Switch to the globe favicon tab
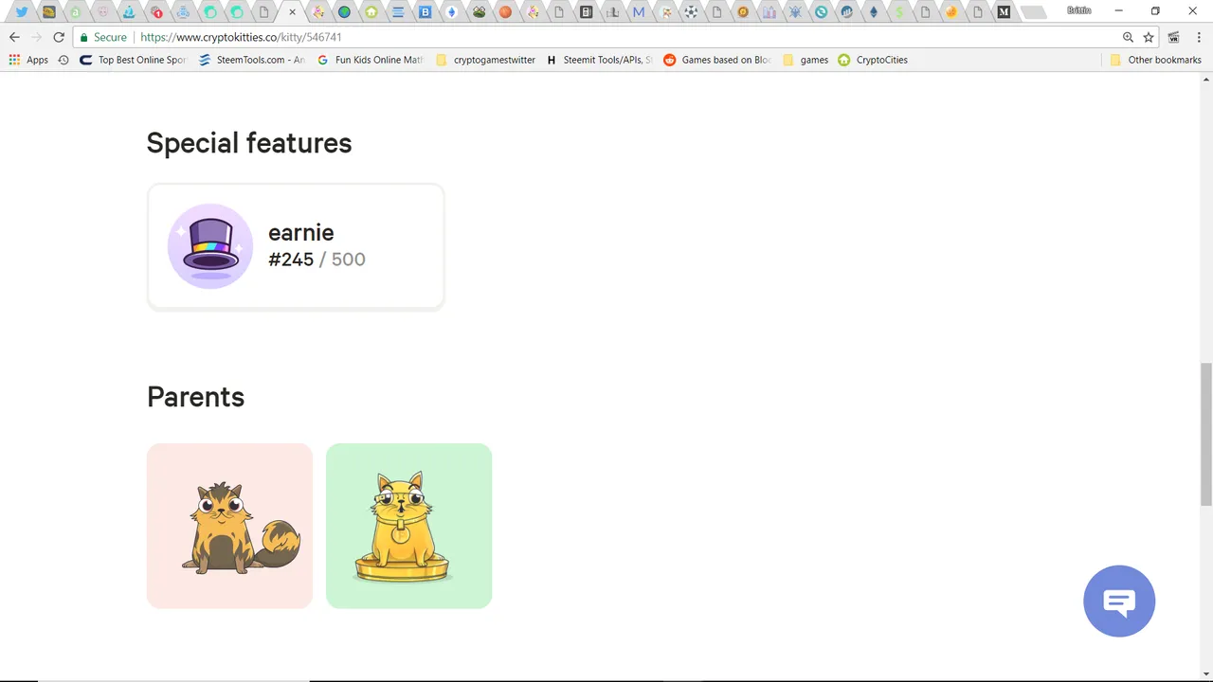The height and width of the screenshot is (682, 1213). click(x=345, y=12)
